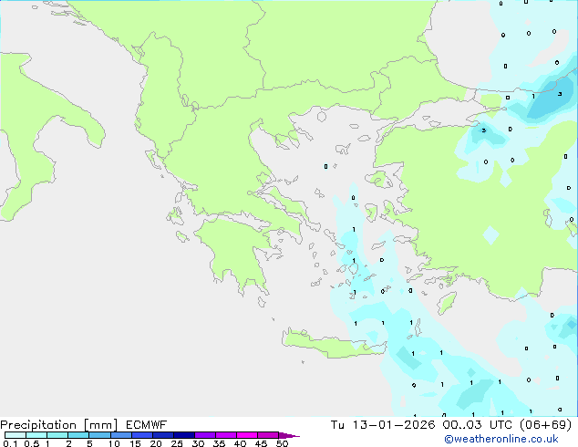The width and height of the screenshot is (578, 447).
Task: Click the '20' legend scale label
Action: pos(156,443)
